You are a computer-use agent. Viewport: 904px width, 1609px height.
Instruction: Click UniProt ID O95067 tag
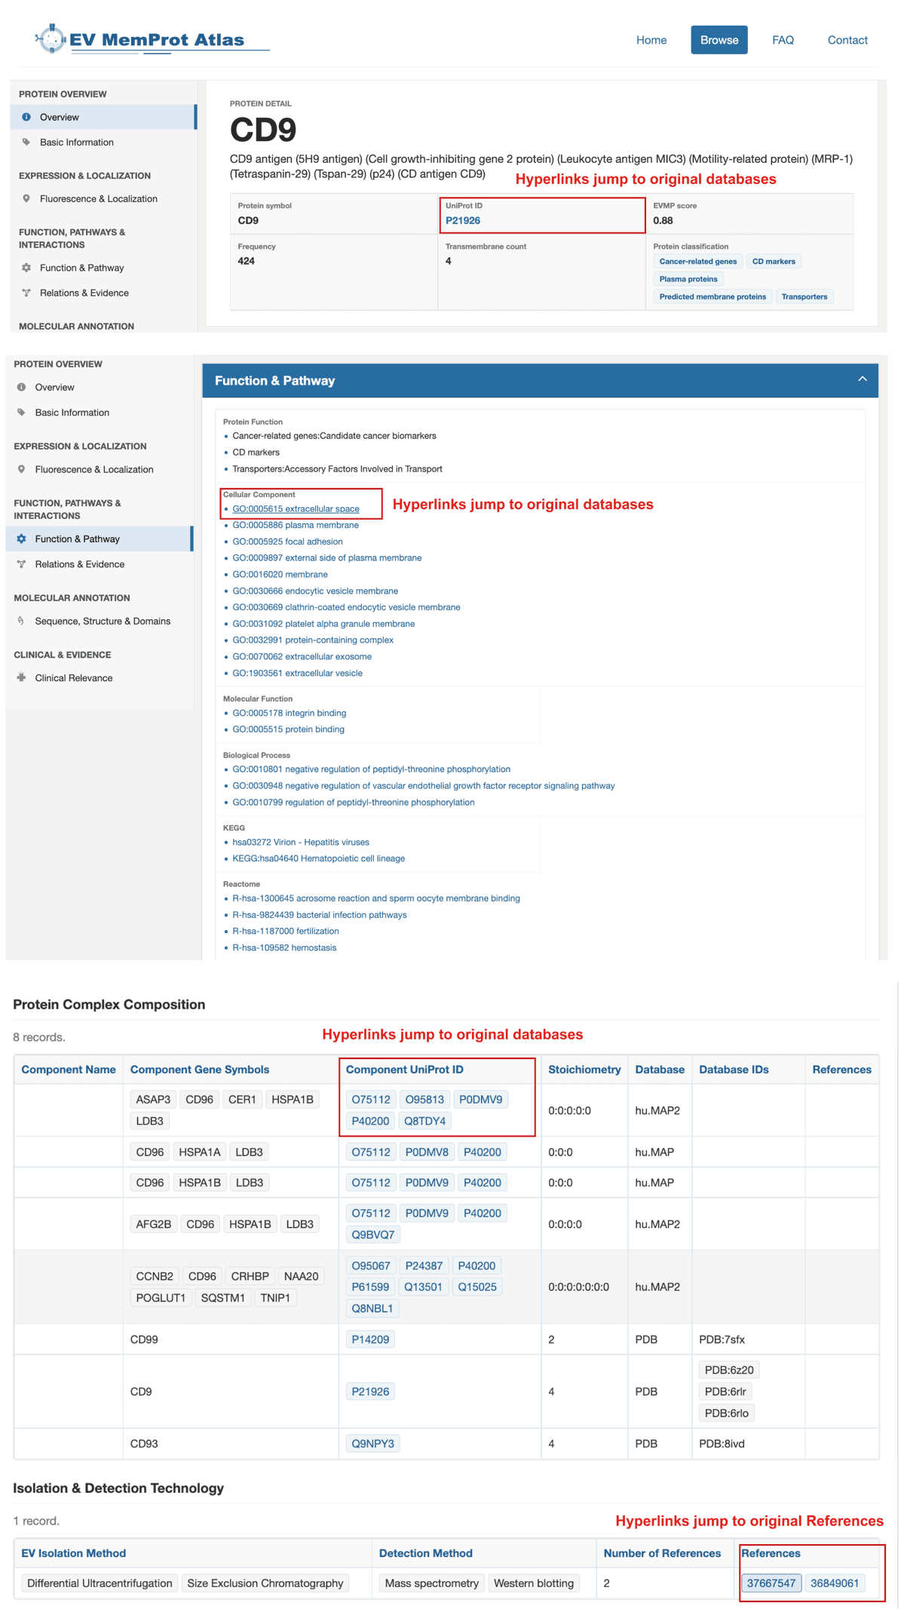pyautogui.click(x=371, y=1266)
